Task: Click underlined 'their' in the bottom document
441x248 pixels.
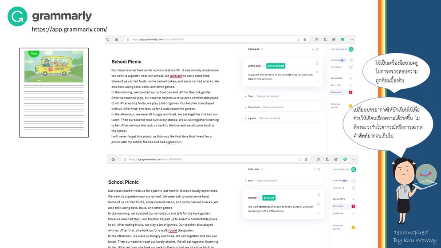Action: click(x=137, y=219)
